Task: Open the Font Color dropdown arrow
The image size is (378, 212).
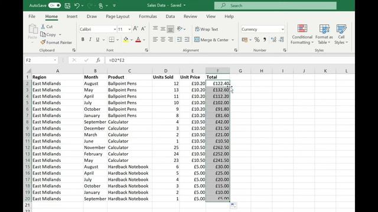Action: pyautogui.click(x=144, y=39)
